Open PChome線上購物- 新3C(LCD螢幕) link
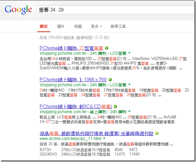The image size is (196, 162). point(75,107)
